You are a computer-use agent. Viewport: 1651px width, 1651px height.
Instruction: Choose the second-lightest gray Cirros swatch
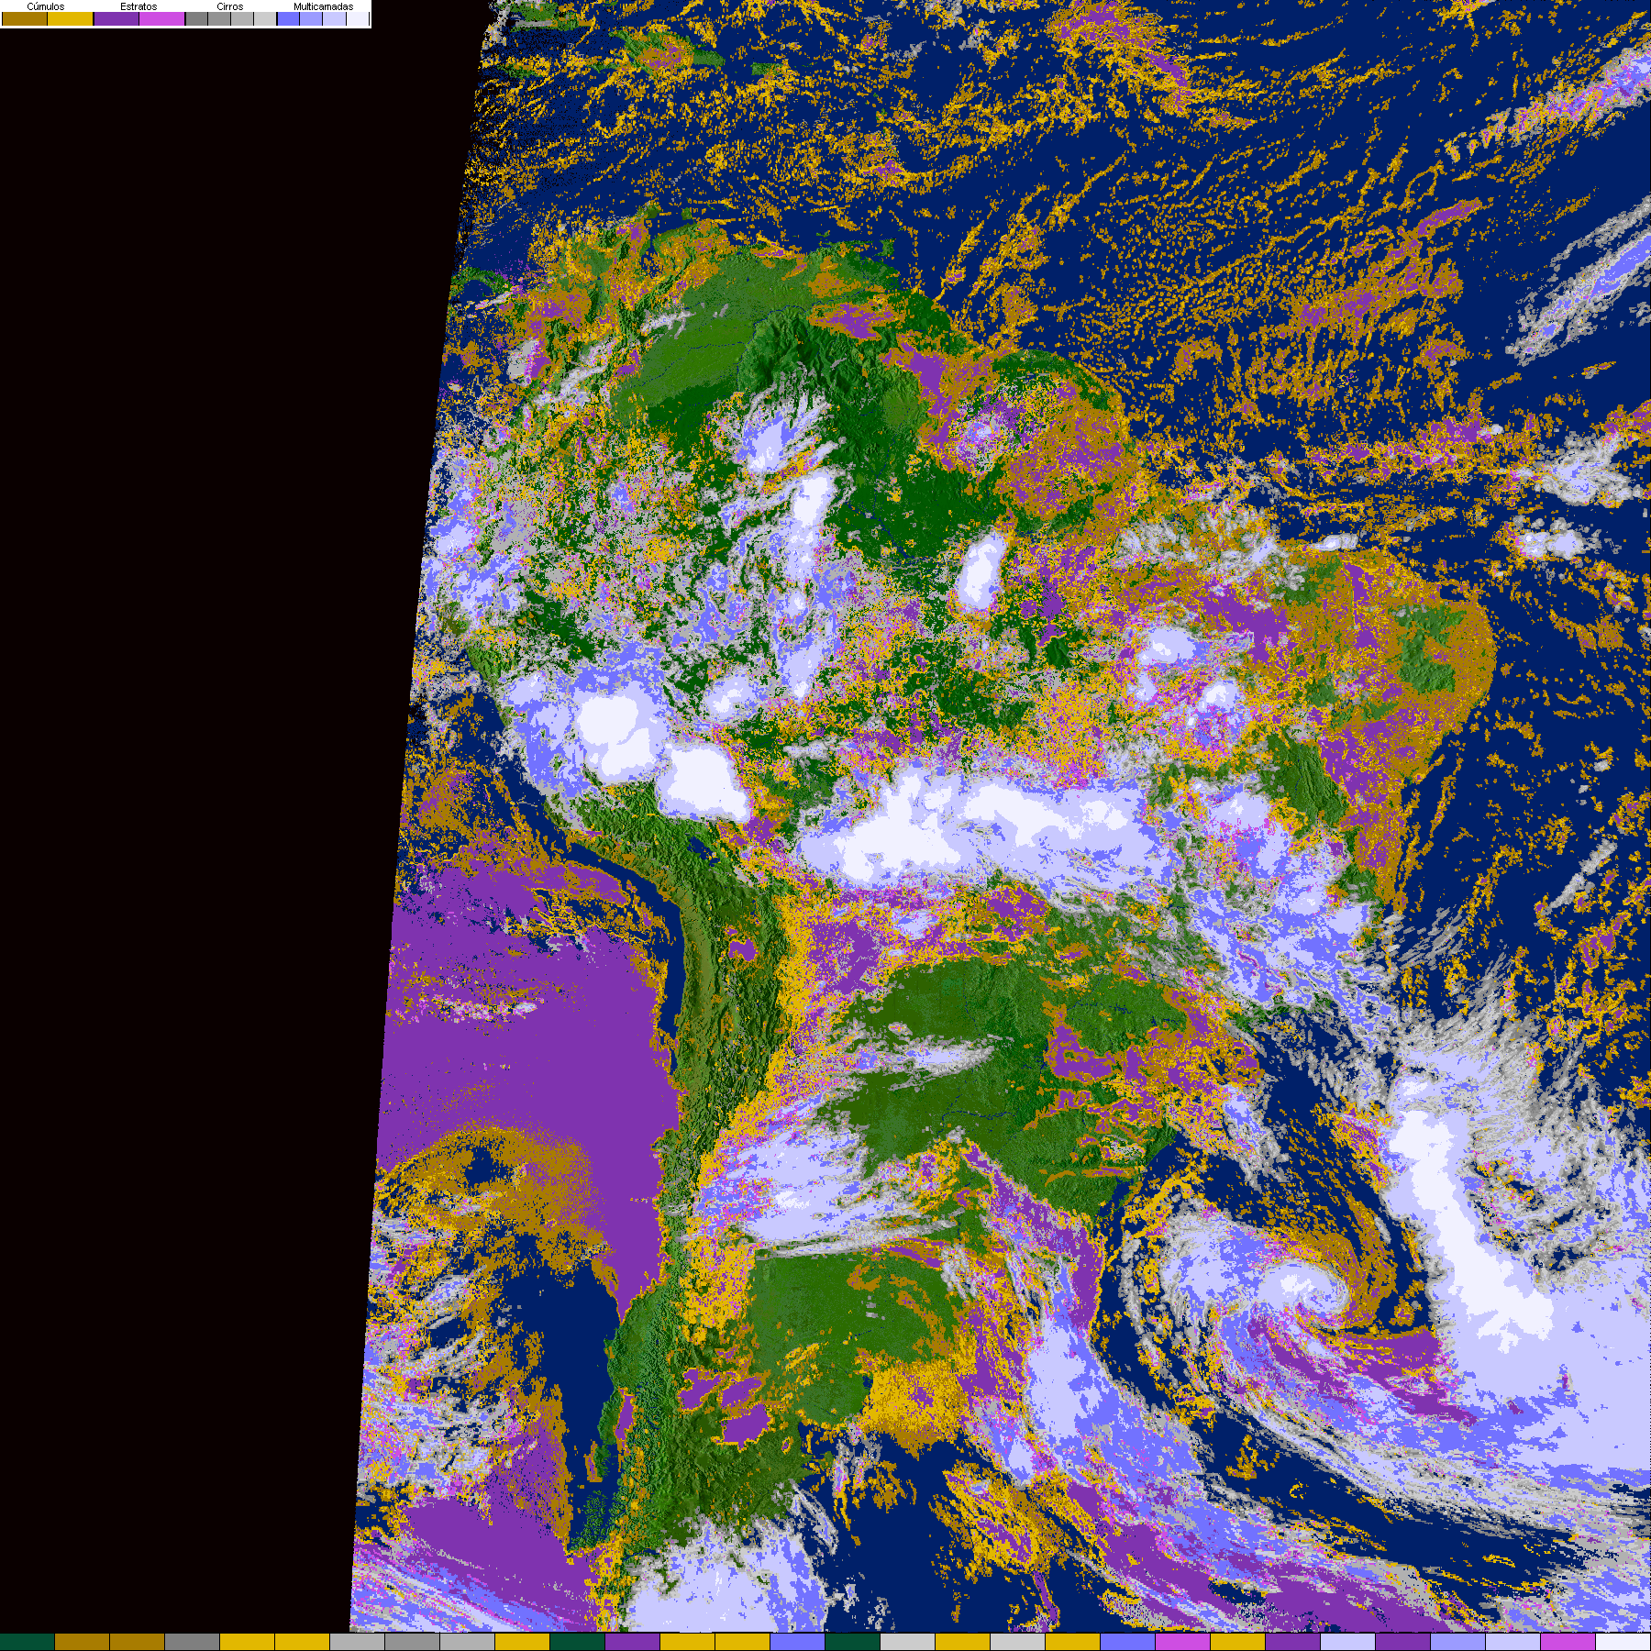pyautogui.click(x=243, y=19)
